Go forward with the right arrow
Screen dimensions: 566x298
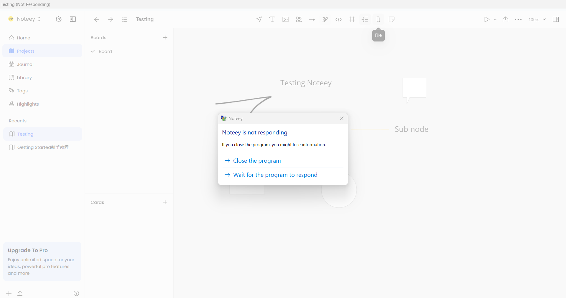pyautogui.click(x=111, y=19)
